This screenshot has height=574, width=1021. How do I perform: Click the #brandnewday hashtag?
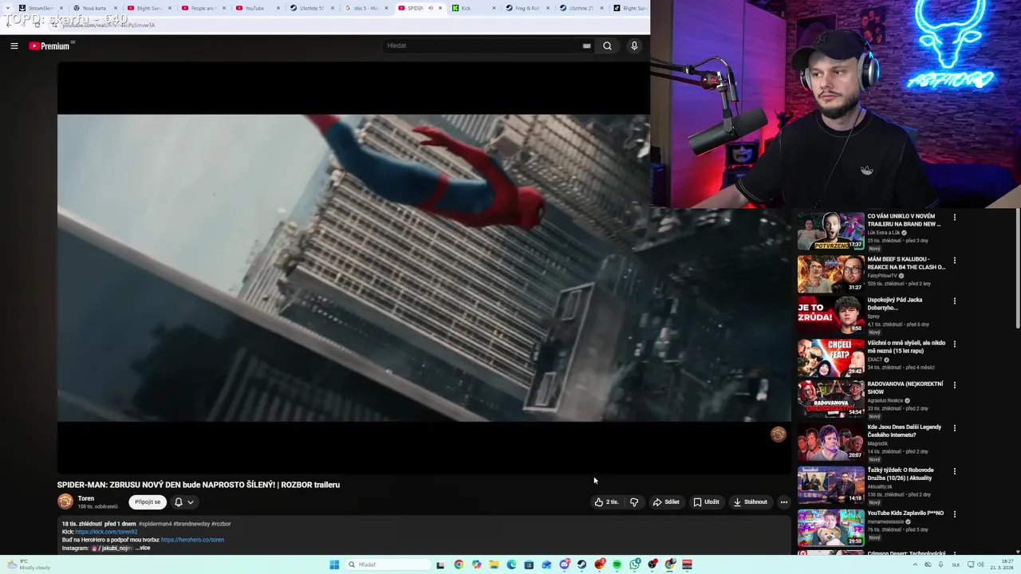(191, 524)
